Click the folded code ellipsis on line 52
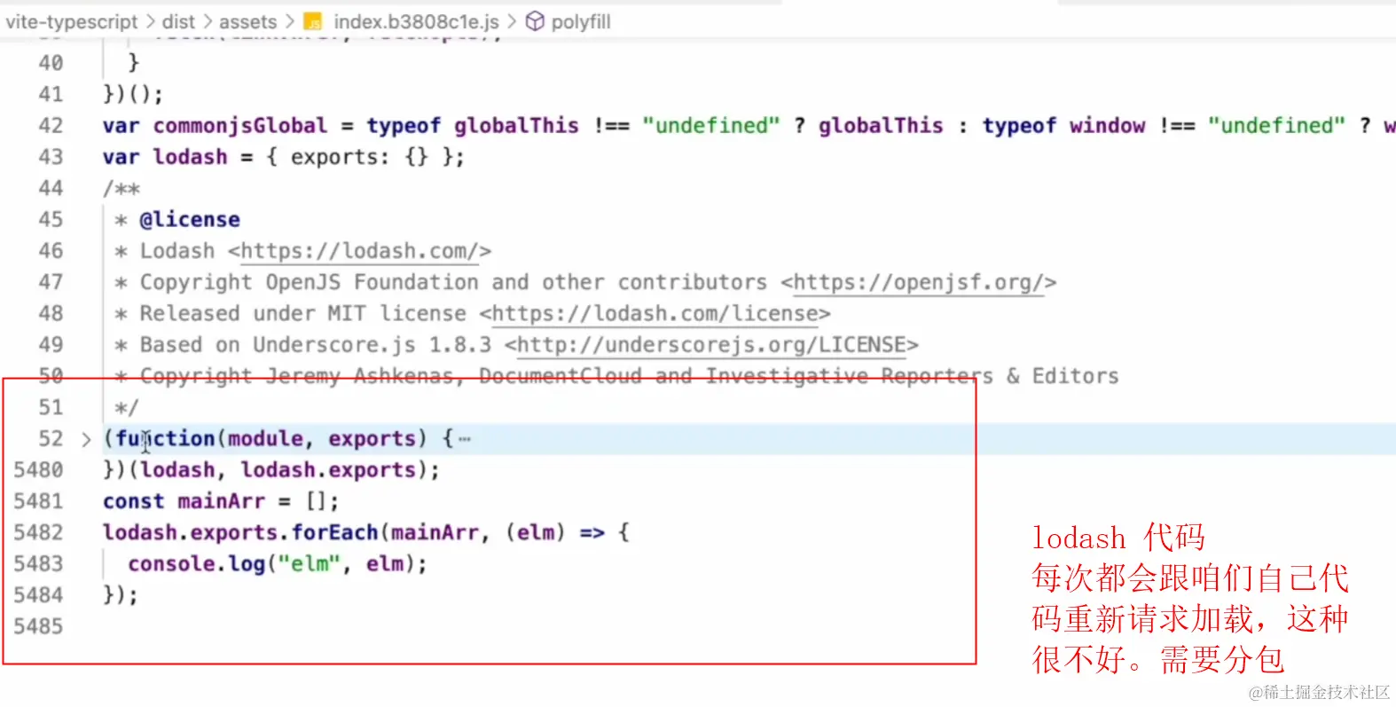 tap(465, 439)
